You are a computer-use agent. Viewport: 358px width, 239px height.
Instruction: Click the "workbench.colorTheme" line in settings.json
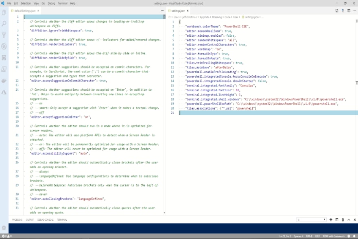(x=218, y=26)
